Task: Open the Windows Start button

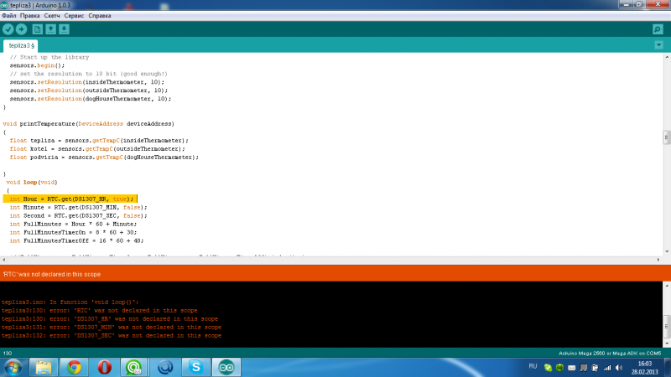Action: click(x=13, y=367)
